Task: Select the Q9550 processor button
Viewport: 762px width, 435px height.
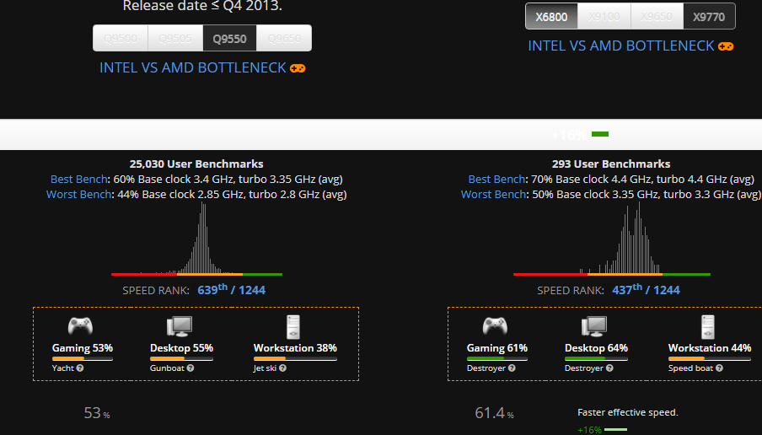Action: tap(230, 39)
